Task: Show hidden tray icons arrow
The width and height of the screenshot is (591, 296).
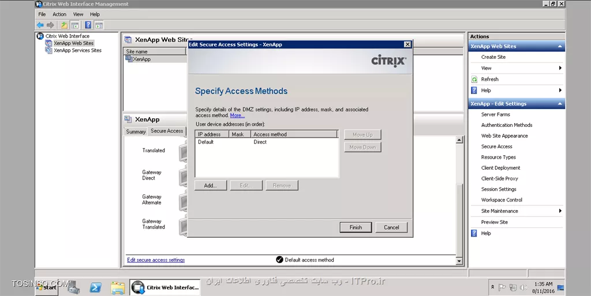Action: (x=493, y=287)
